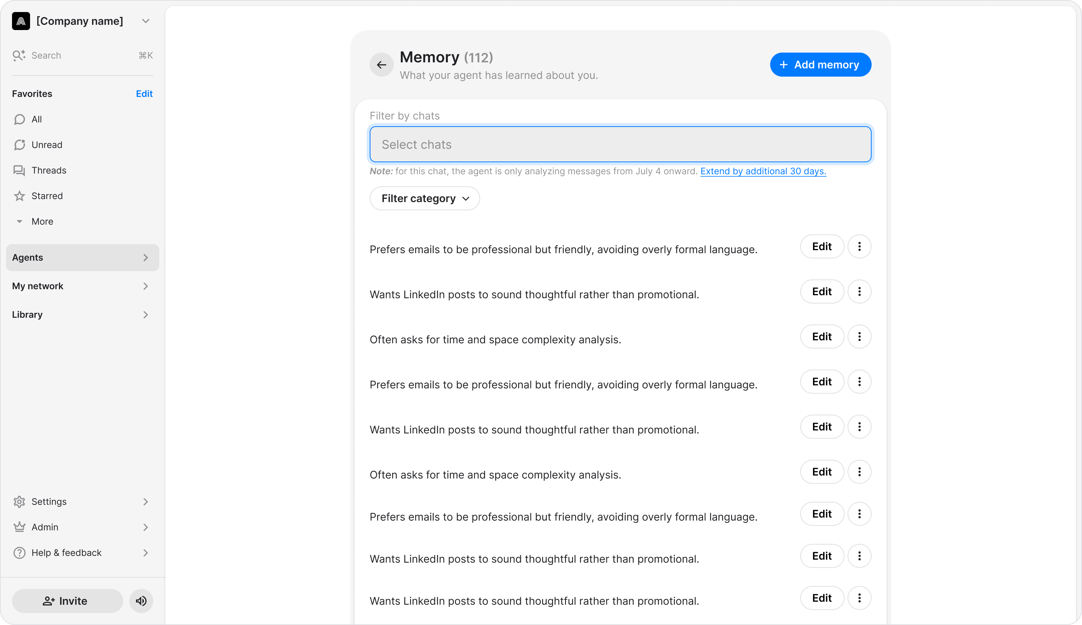Image resolution: width=1082 pixels, height=625 pixels.
Task: Edit the second 'Wants LinkedIn posts' memory
Action: (x=822, y=427)
